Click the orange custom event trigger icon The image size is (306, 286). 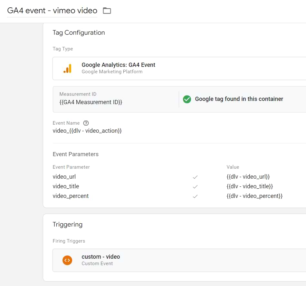tap(67, 260)
